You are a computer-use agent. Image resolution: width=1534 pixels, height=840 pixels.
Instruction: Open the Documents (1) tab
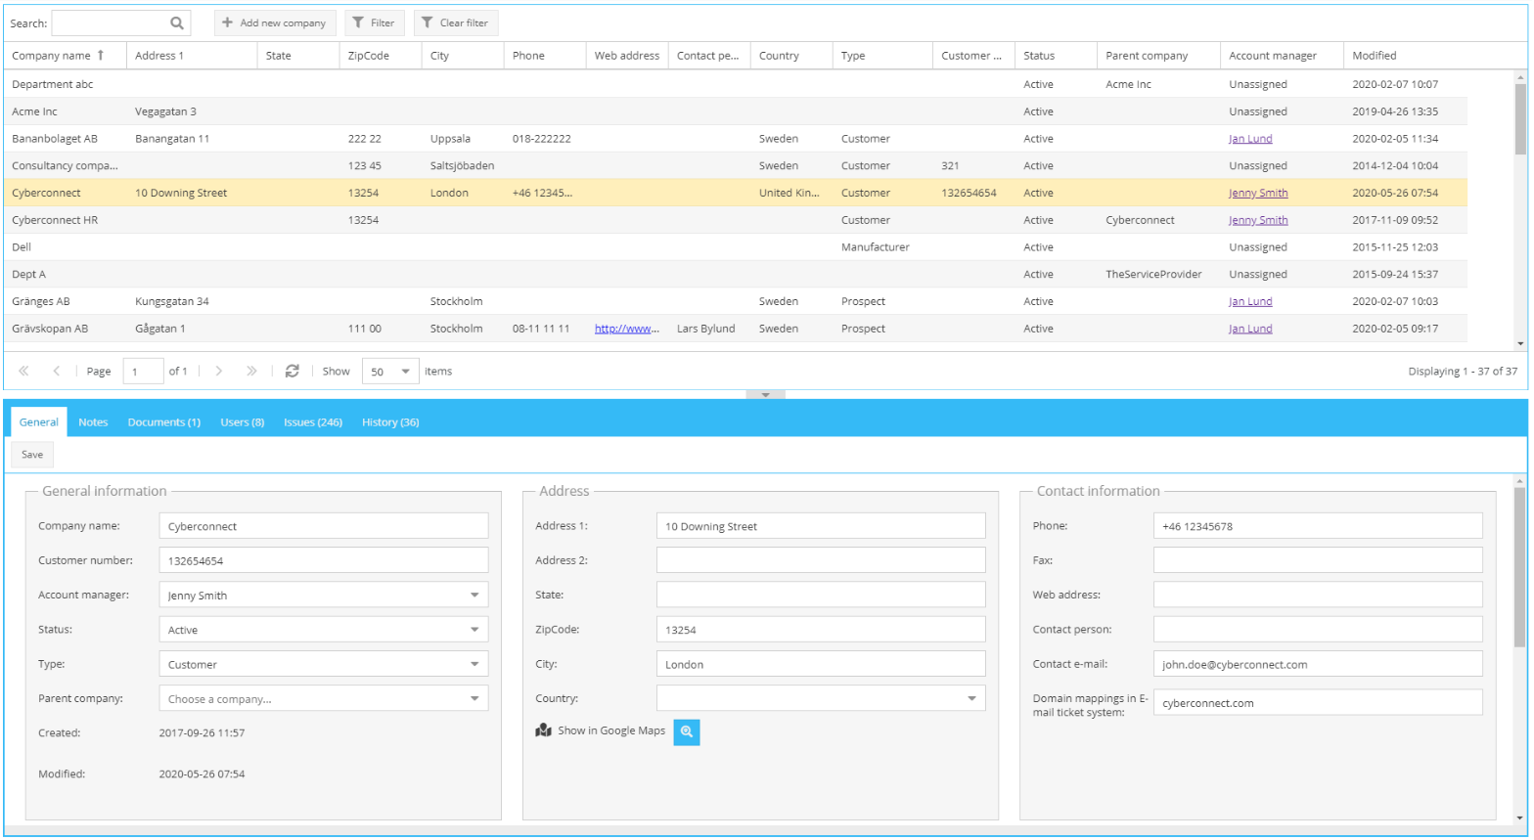tap(164, 422)
